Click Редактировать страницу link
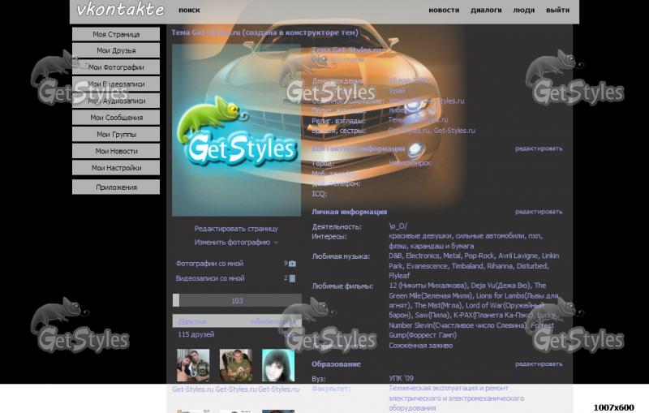 pos(236,229)
